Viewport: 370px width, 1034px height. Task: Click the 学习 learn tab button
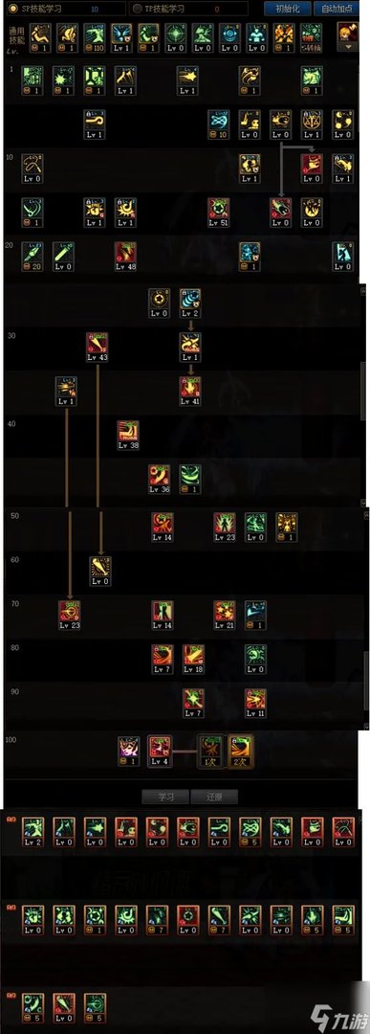(165, 796)
